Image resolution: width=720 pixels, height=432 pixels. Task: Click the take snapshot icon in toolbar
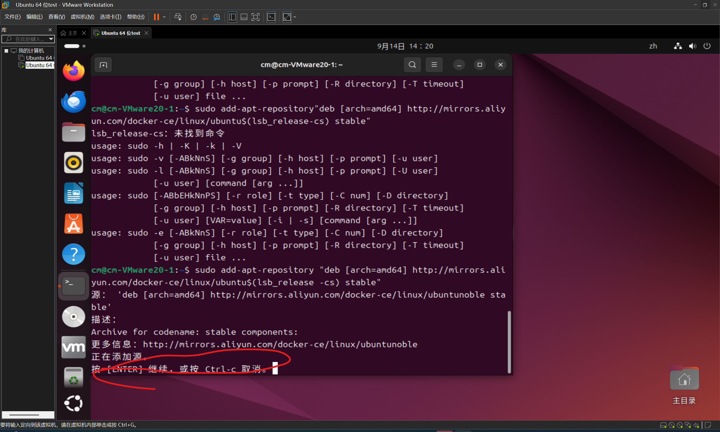193,17
